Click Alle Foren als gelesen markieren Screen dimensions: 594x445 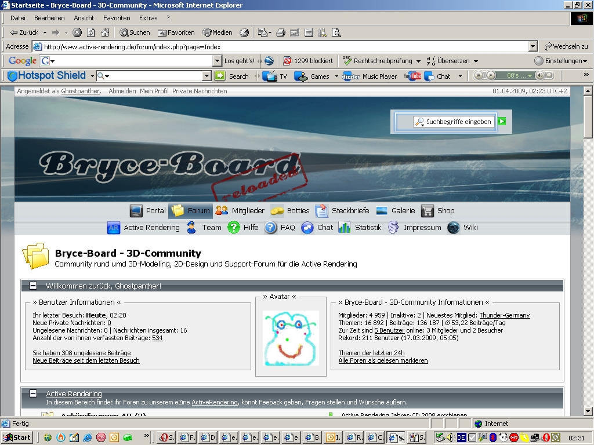point(383,360)
